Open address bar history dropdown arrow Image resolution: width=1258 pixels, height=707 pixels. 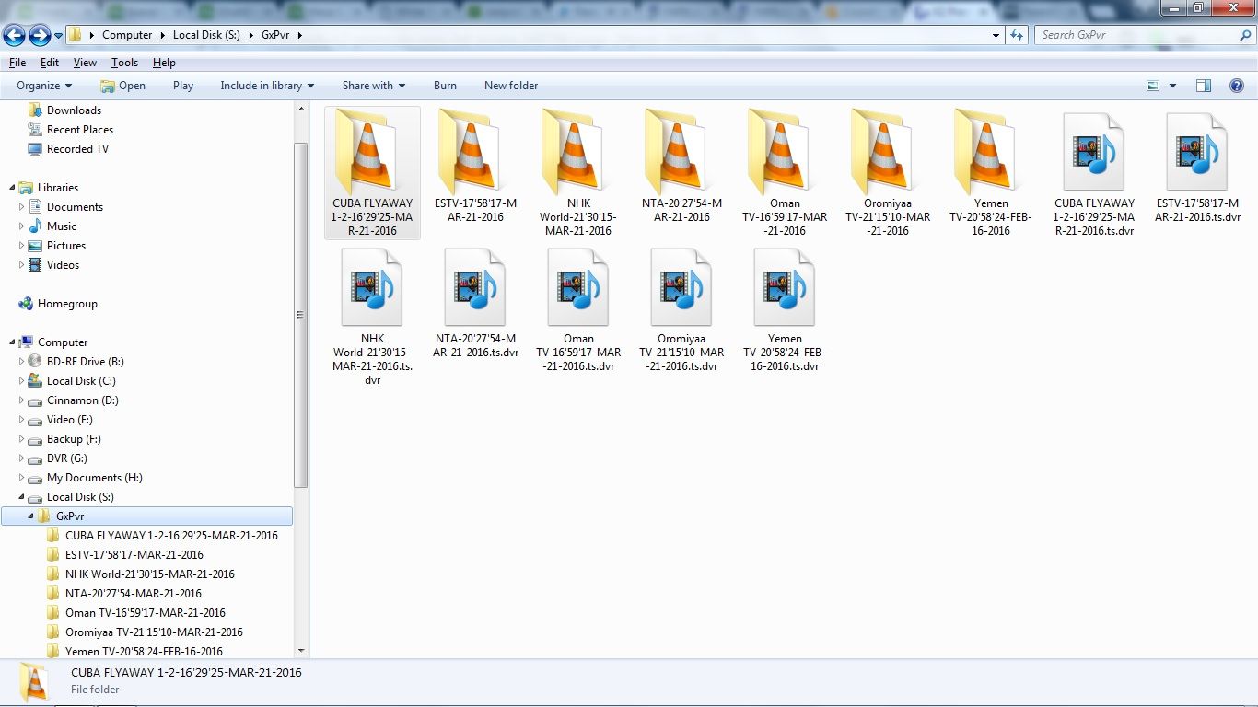[996, 35]
